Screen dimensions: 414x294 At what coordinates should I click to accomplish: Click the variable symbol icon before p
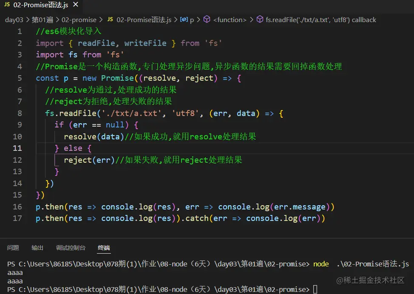tap(184, 20)
